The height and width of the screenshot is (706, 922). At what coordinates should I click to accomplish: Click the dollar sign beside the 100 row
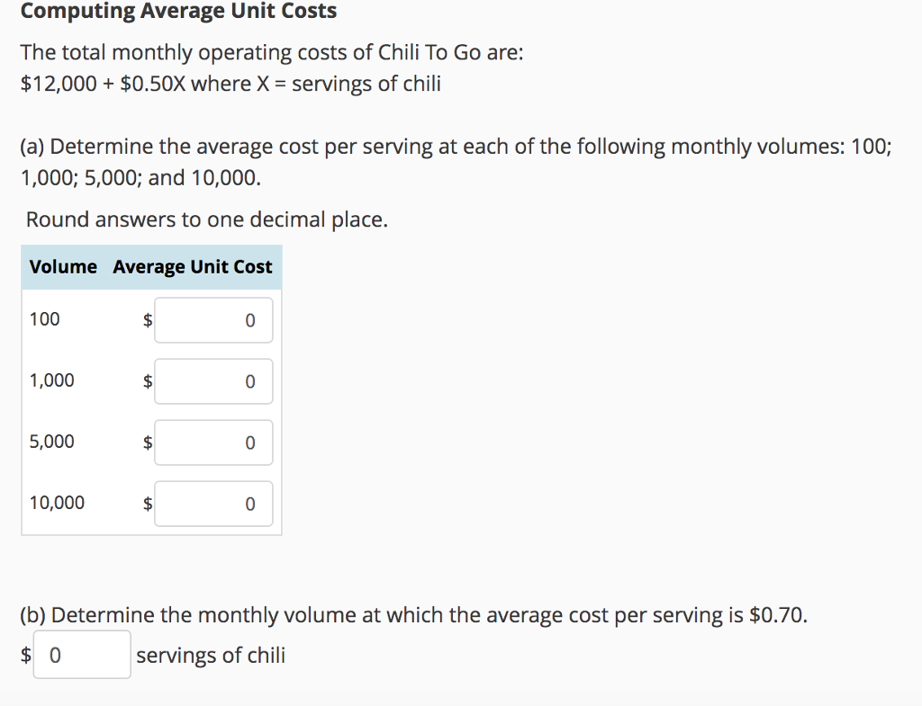click(146, 320)
